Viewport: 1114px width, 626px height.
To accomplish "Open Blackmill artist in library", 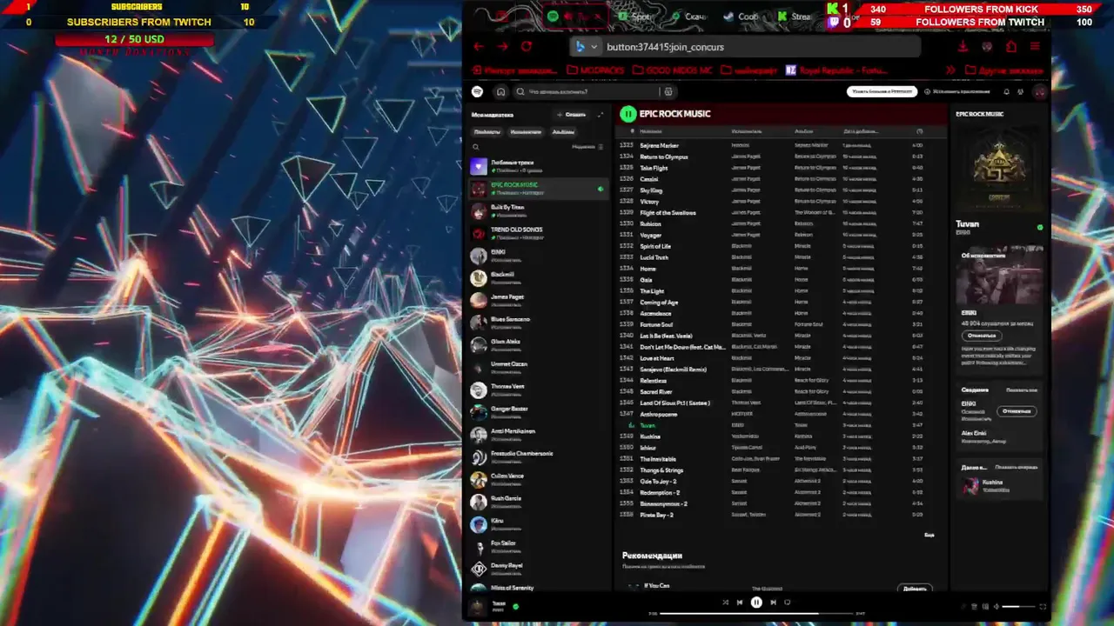I will point(538,278).
